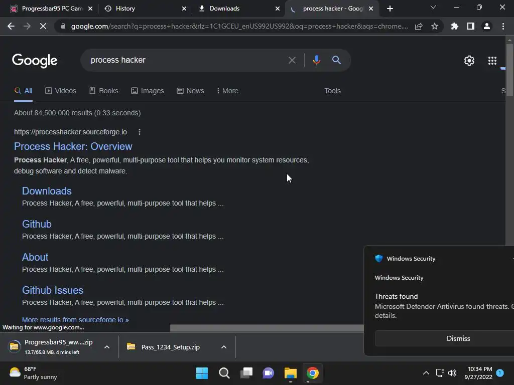Close the Progressbar95 PC Game tab
The width and height of the screenshot is (514, 385).
pos(90,9)
